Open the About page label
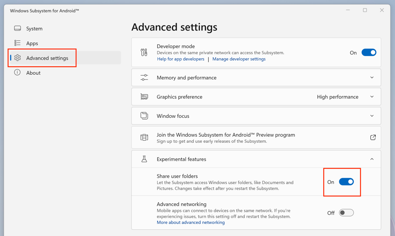Screen dimensions: 395x236 33,73
